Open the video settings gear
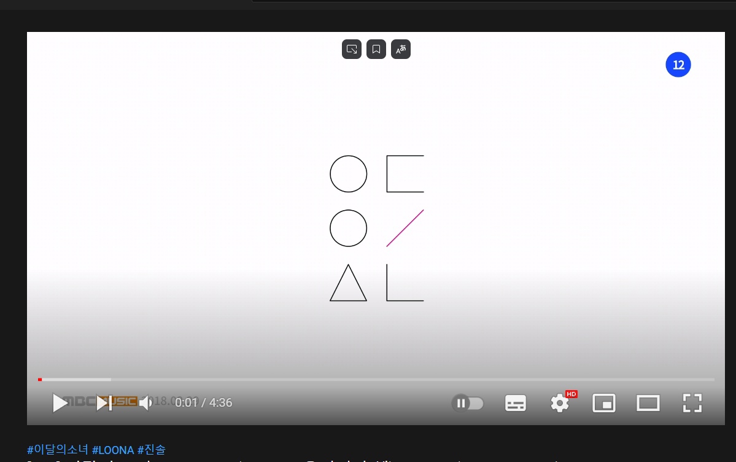Image resolution: width=736 pixels, height=462 pixels. 559,403
